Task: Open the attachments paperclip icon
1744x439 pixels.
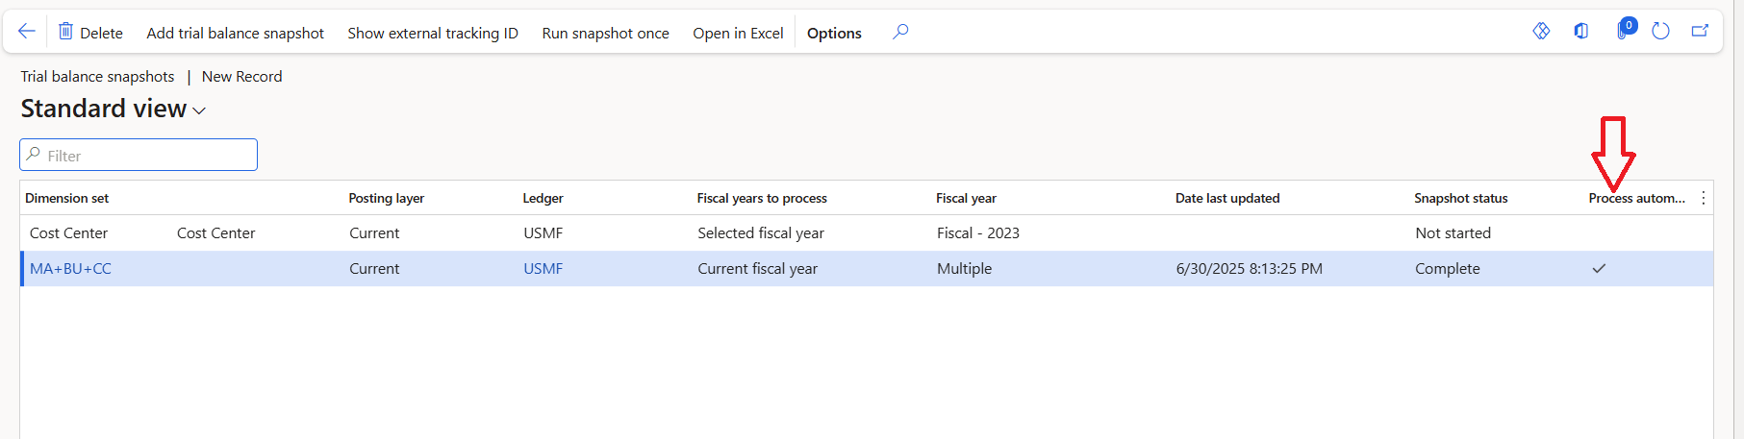Action: pyautogui.click(x=1623, y=32)
